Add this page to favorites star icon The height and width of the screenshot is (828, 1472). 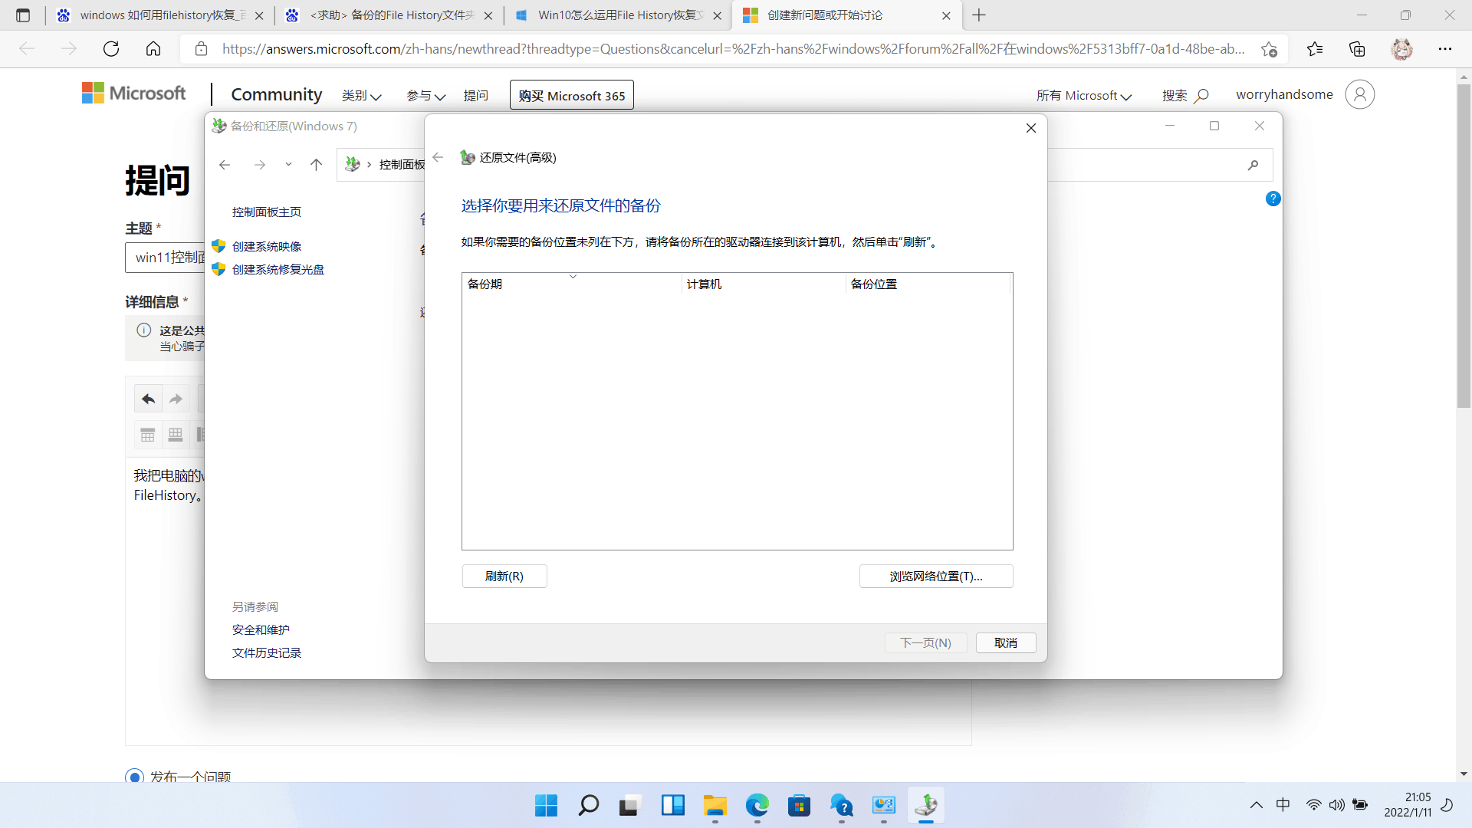pos(1269,49)
